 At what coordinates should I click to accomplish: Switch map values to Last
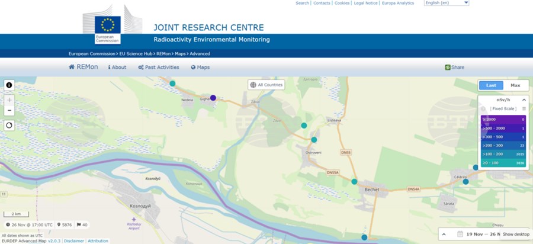491,85
